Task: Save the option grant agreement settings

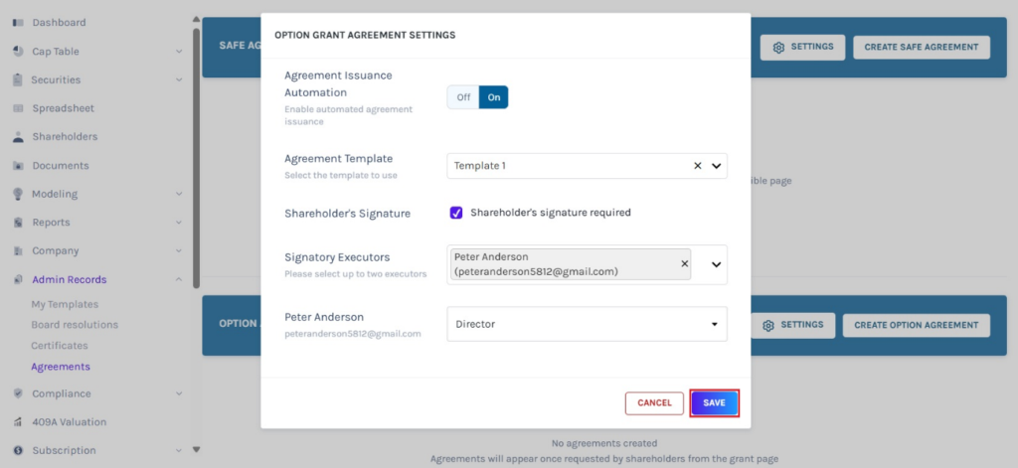Action: (x=714, y=402)
